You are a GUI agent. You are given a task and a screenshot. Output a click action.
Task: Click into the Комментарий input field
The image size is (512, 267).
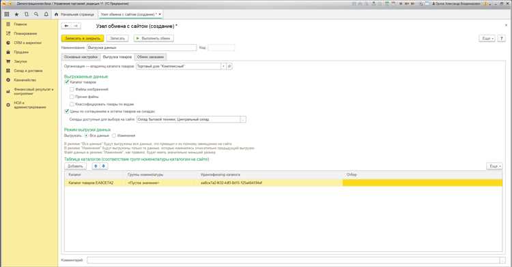pyautogui.click(x=294, y=260)
